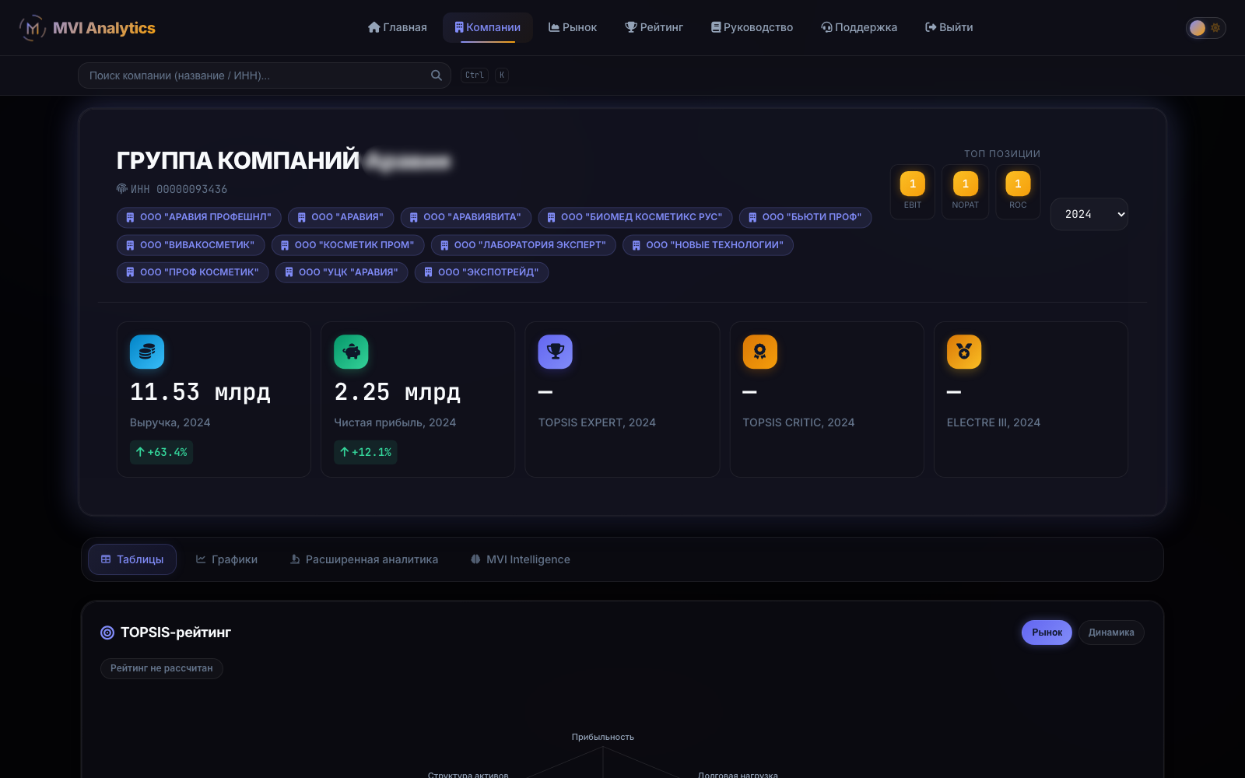Screen dimensions: 1245x778
Task: Click the +63.4% revenue growth badge
Action: pos(161,452)
